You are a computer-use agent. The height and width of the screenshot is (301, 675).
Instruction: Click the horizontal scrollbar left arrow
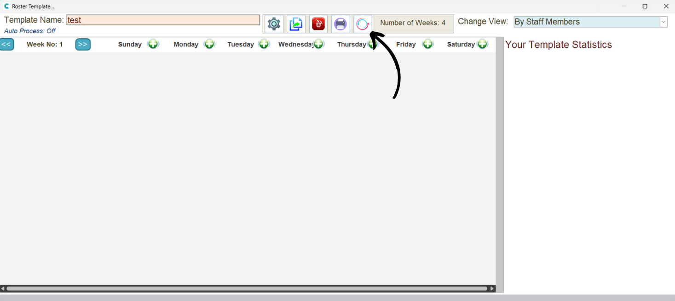3,289
